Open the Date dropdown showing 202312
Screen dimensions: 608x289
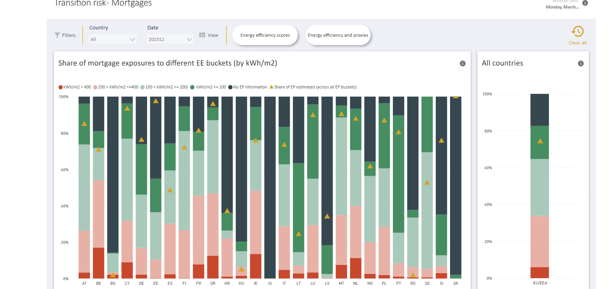pos(170,39)
